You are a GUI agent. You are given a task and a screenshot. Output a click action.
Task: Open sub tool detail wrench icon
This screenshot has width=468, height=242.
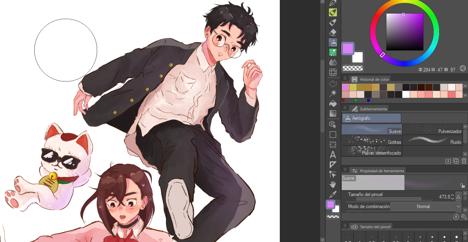tap(464, 217)
